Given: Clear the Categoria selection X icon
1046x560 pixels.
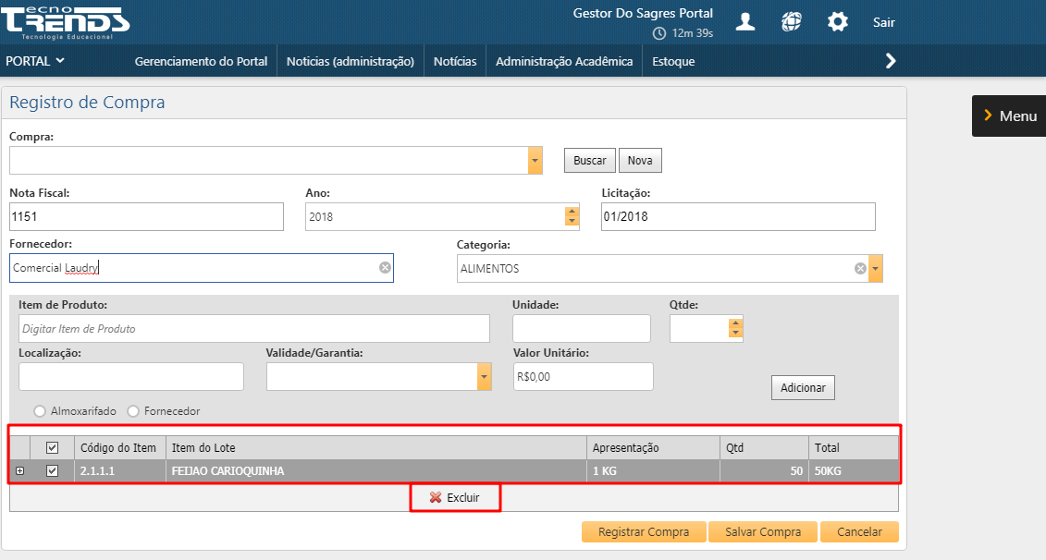Looking at the screenshot, I should coord(860,269).
